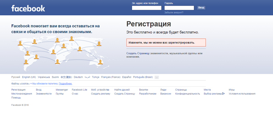Open the Создать Страницу link under the error

click(x=138, y=53)
